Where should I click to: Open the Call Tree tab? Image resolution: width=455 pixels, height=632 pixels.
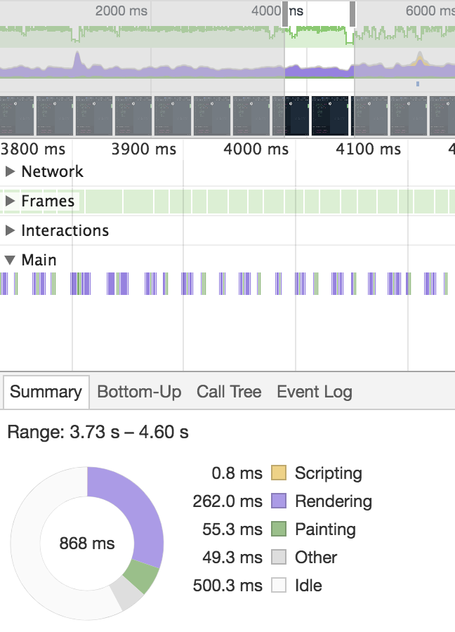click(229, 392)
